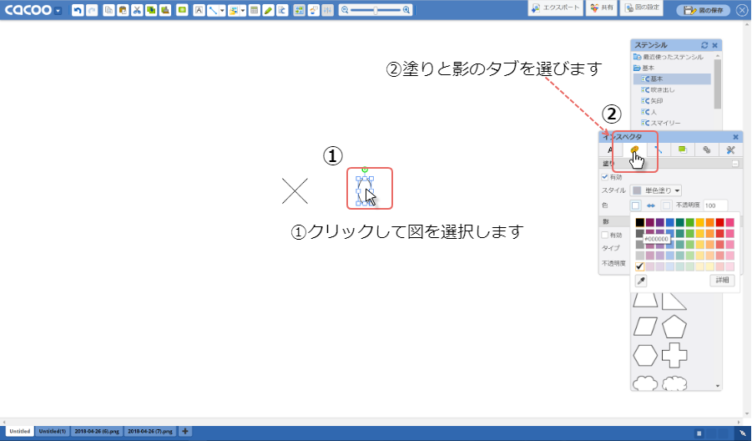This screenshot has width=752, height=441.
Task: Click the 不透明度 input showing 100
Action: point(715,205)
